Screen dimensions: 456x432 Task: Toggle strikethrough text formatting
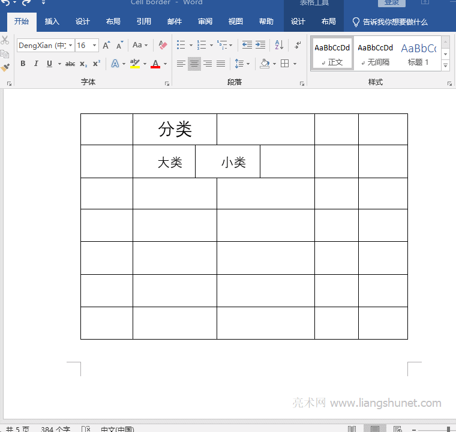[x=70, y=64]
